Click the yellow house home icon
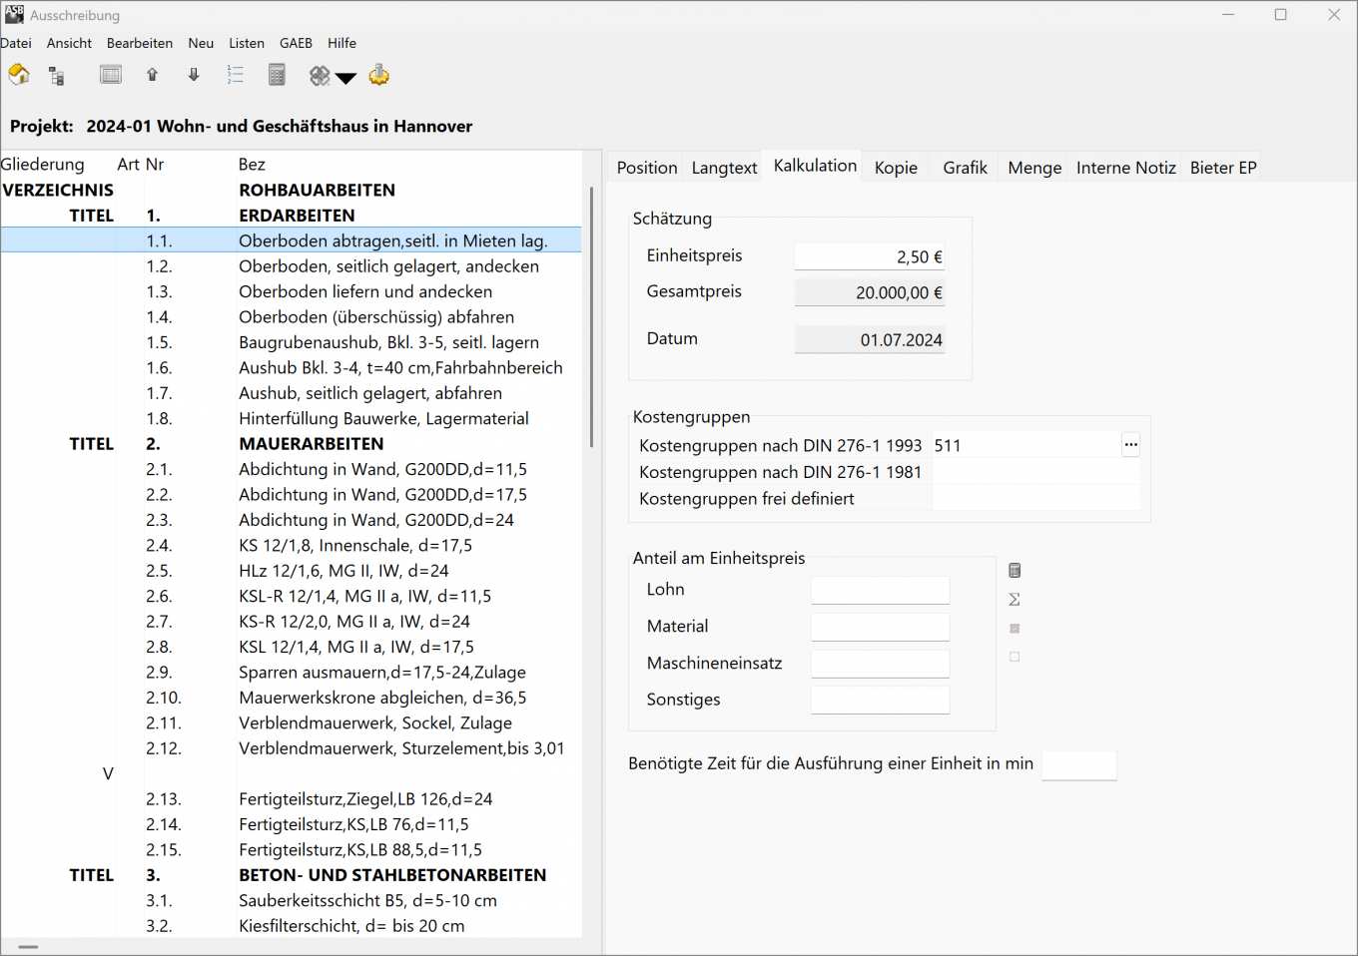The width and height of the screenshot is (1358, 956). (19, 75)
